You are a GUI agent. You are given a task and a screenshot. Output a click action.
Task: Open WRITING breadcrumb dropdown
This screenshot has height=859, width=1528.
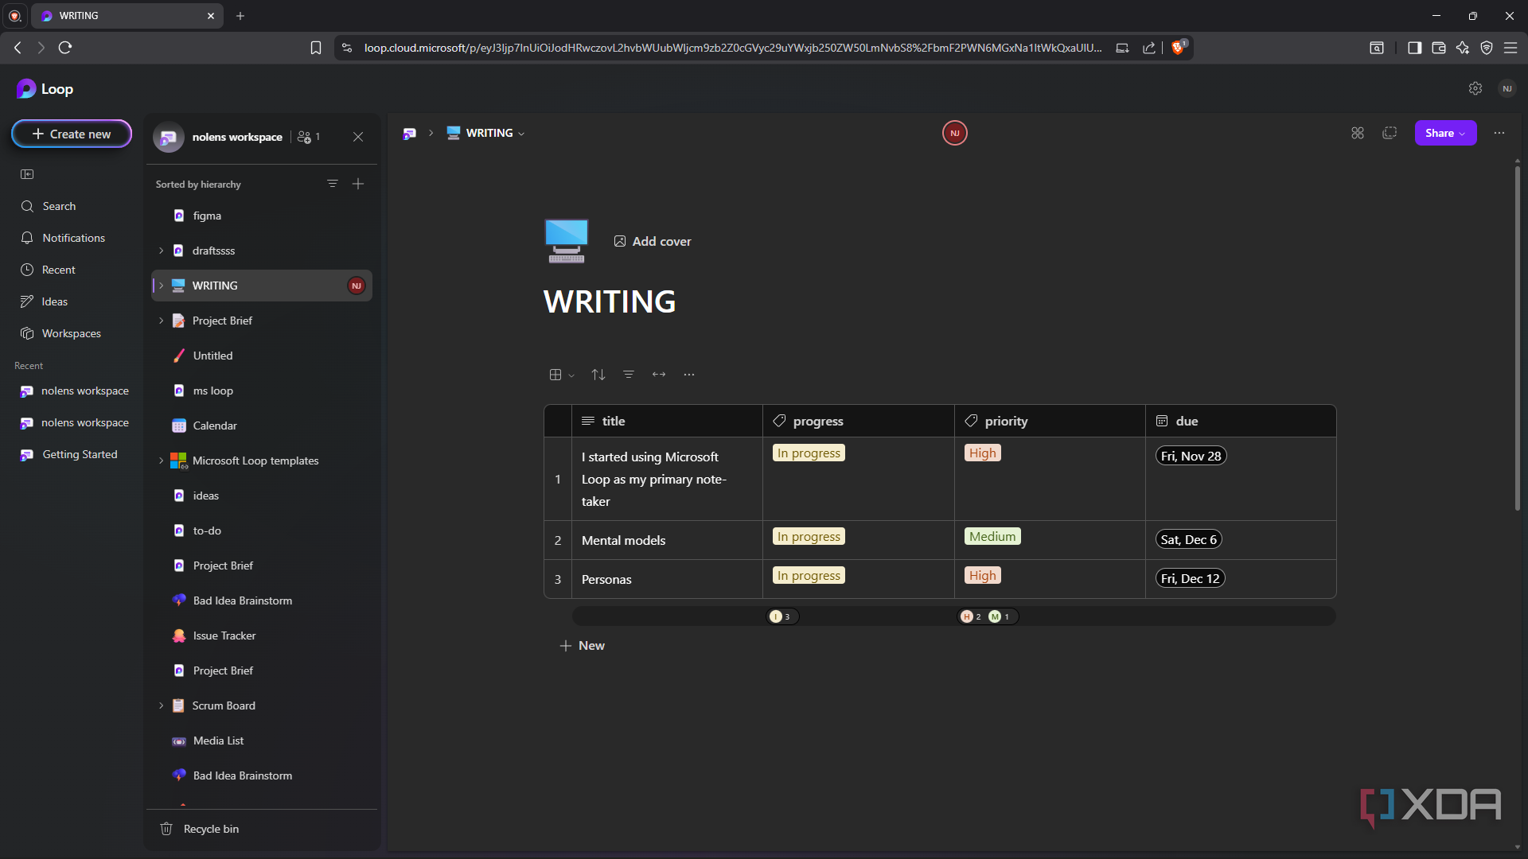click(521, 134)
